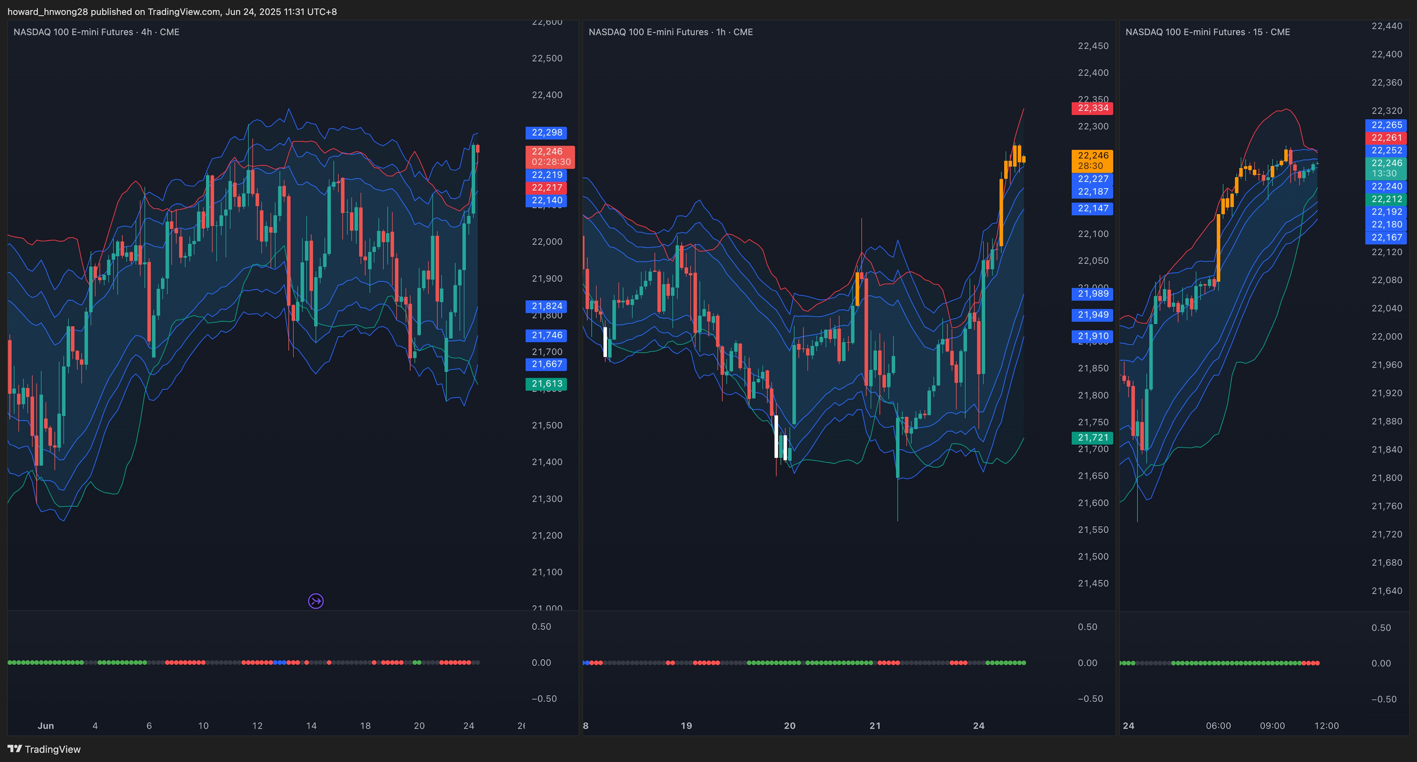Click the green 21,721 price label on 1h chart
The height and width of the screenshot is (762, 1417).
pyautogui.click(x=1092, y=438)
